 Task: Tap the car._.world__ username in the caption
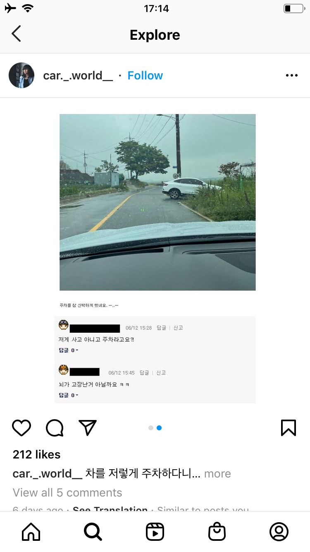[48, 473]
